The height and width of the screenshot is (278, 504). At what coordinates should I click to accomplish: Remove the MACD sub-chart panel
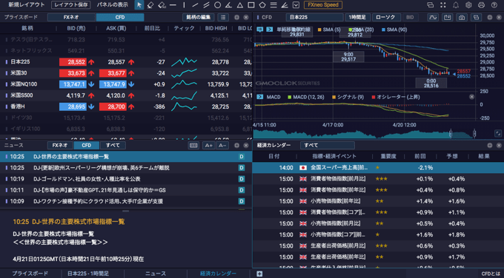471,97
